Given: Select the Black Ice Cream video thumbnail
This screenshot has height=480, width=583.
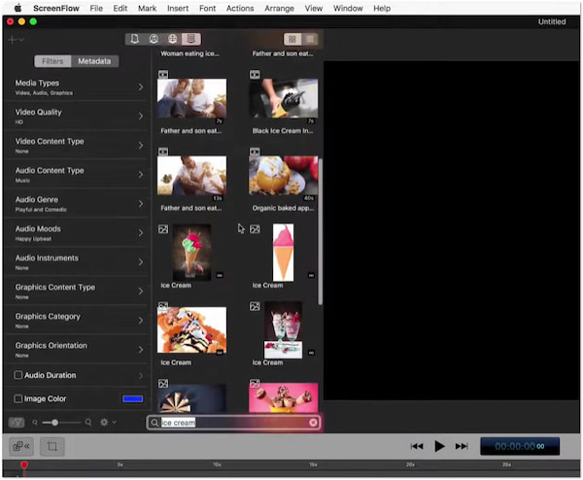Looking at the screenshot, I should [x=284, y=98].
